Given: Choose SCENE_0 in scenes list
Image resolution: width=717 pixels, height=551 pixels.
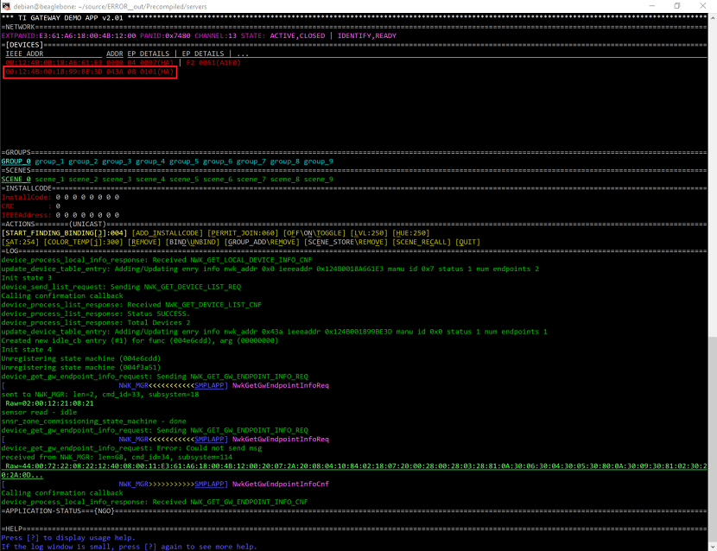Looking at the screenshot, I should 16,179.
